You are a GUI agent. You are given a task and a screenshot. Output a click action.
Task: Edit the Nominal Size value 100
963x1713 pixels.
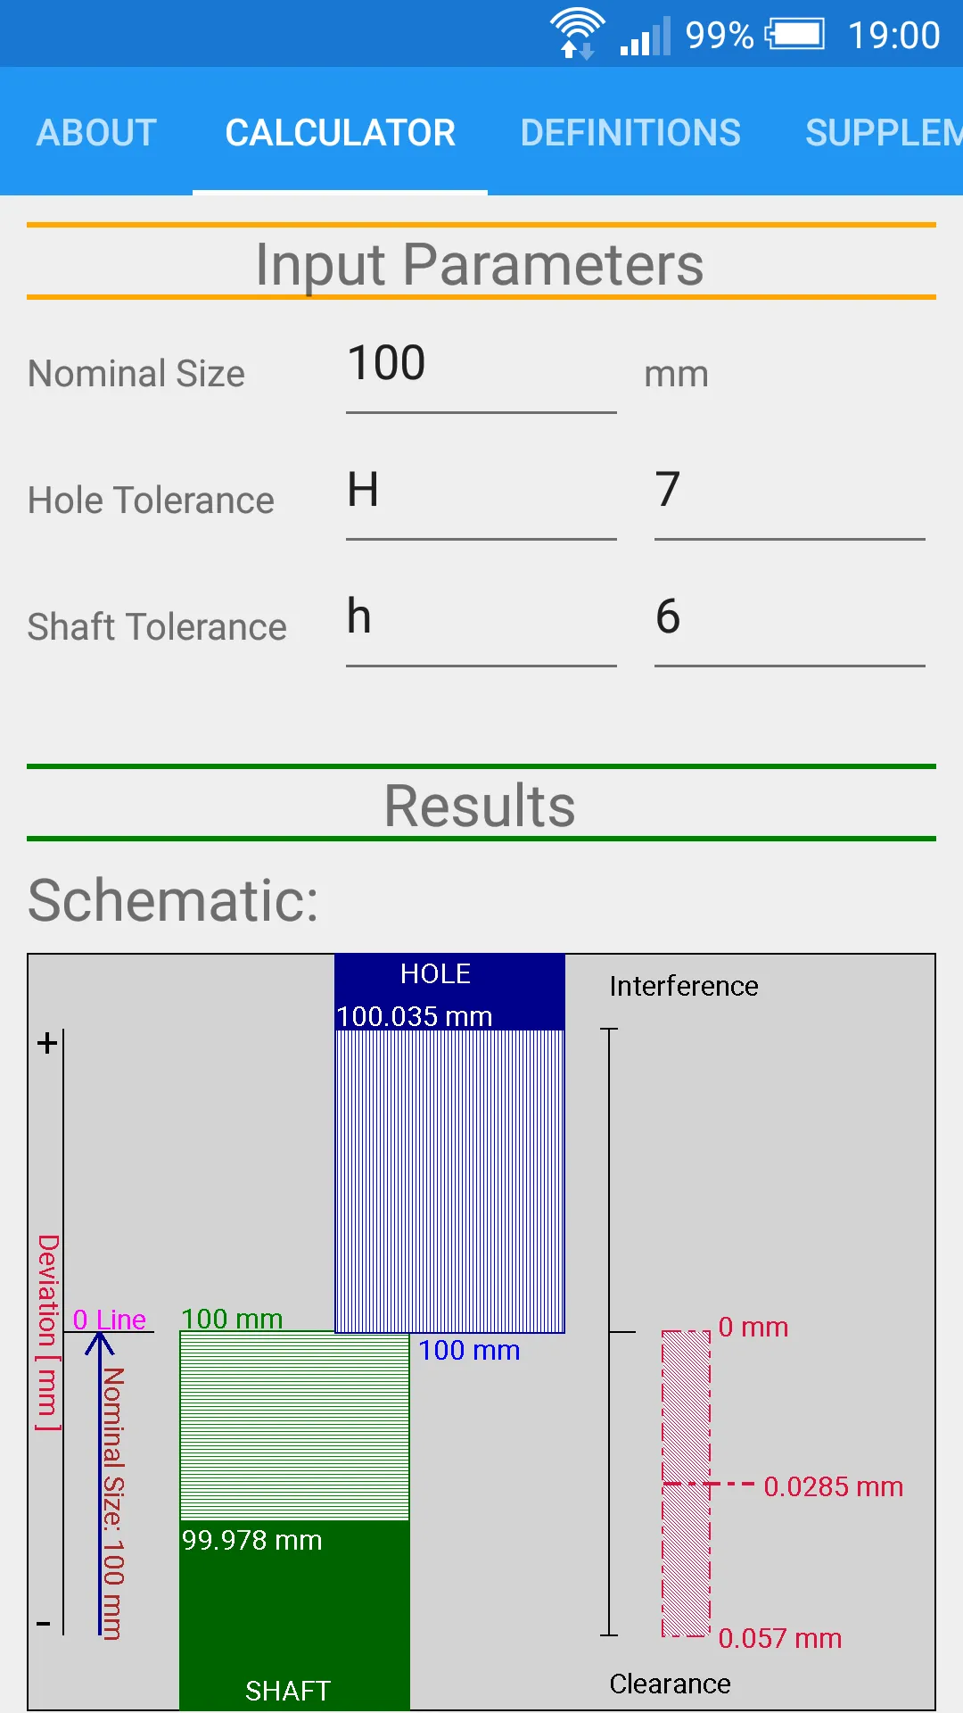(x=481, y=366)
